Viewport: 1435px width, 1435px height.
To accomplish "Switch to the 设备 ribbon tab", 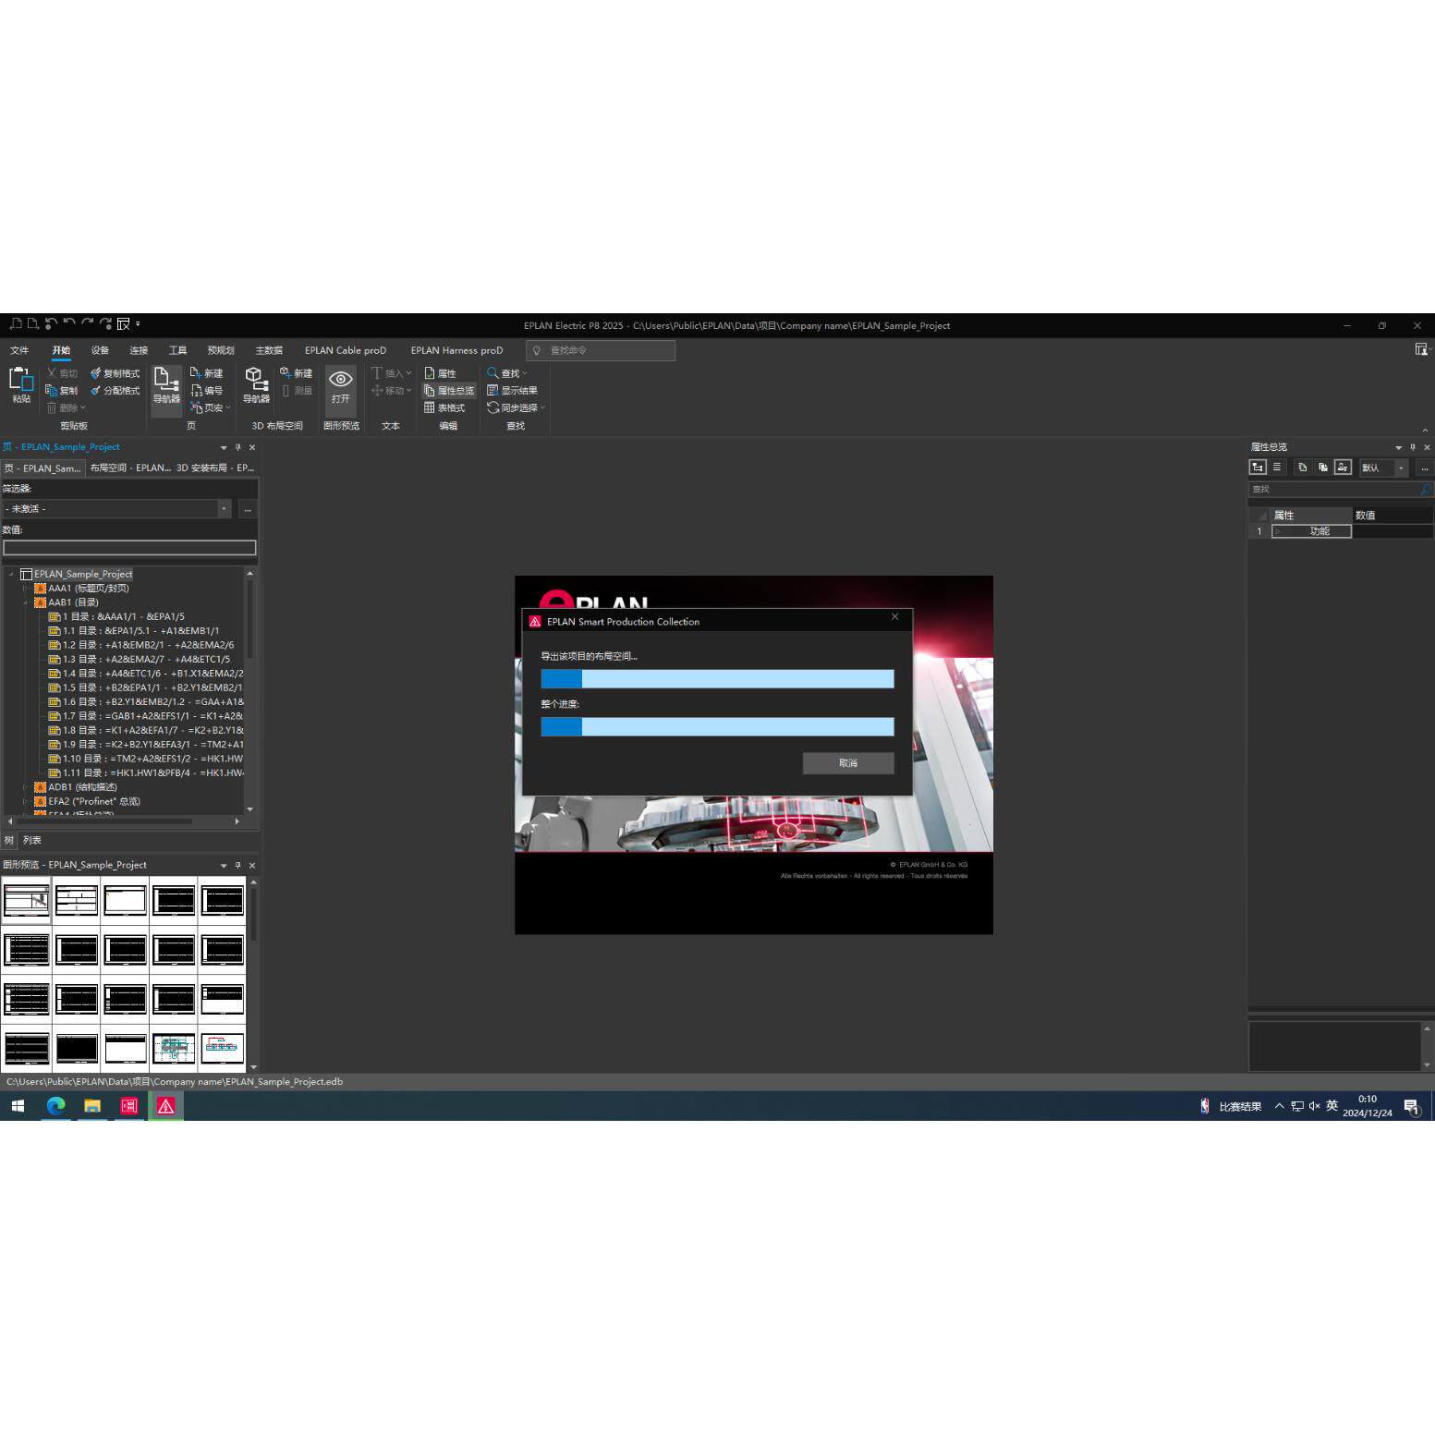I will click(100, 350).
